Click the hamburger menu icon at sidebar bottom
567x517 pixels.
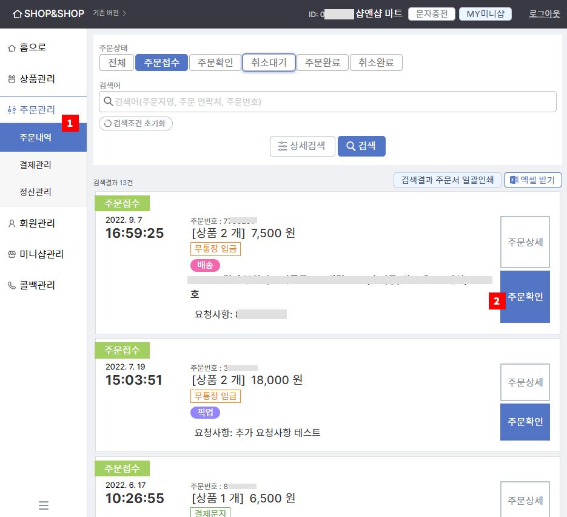(x=44, y=505)
